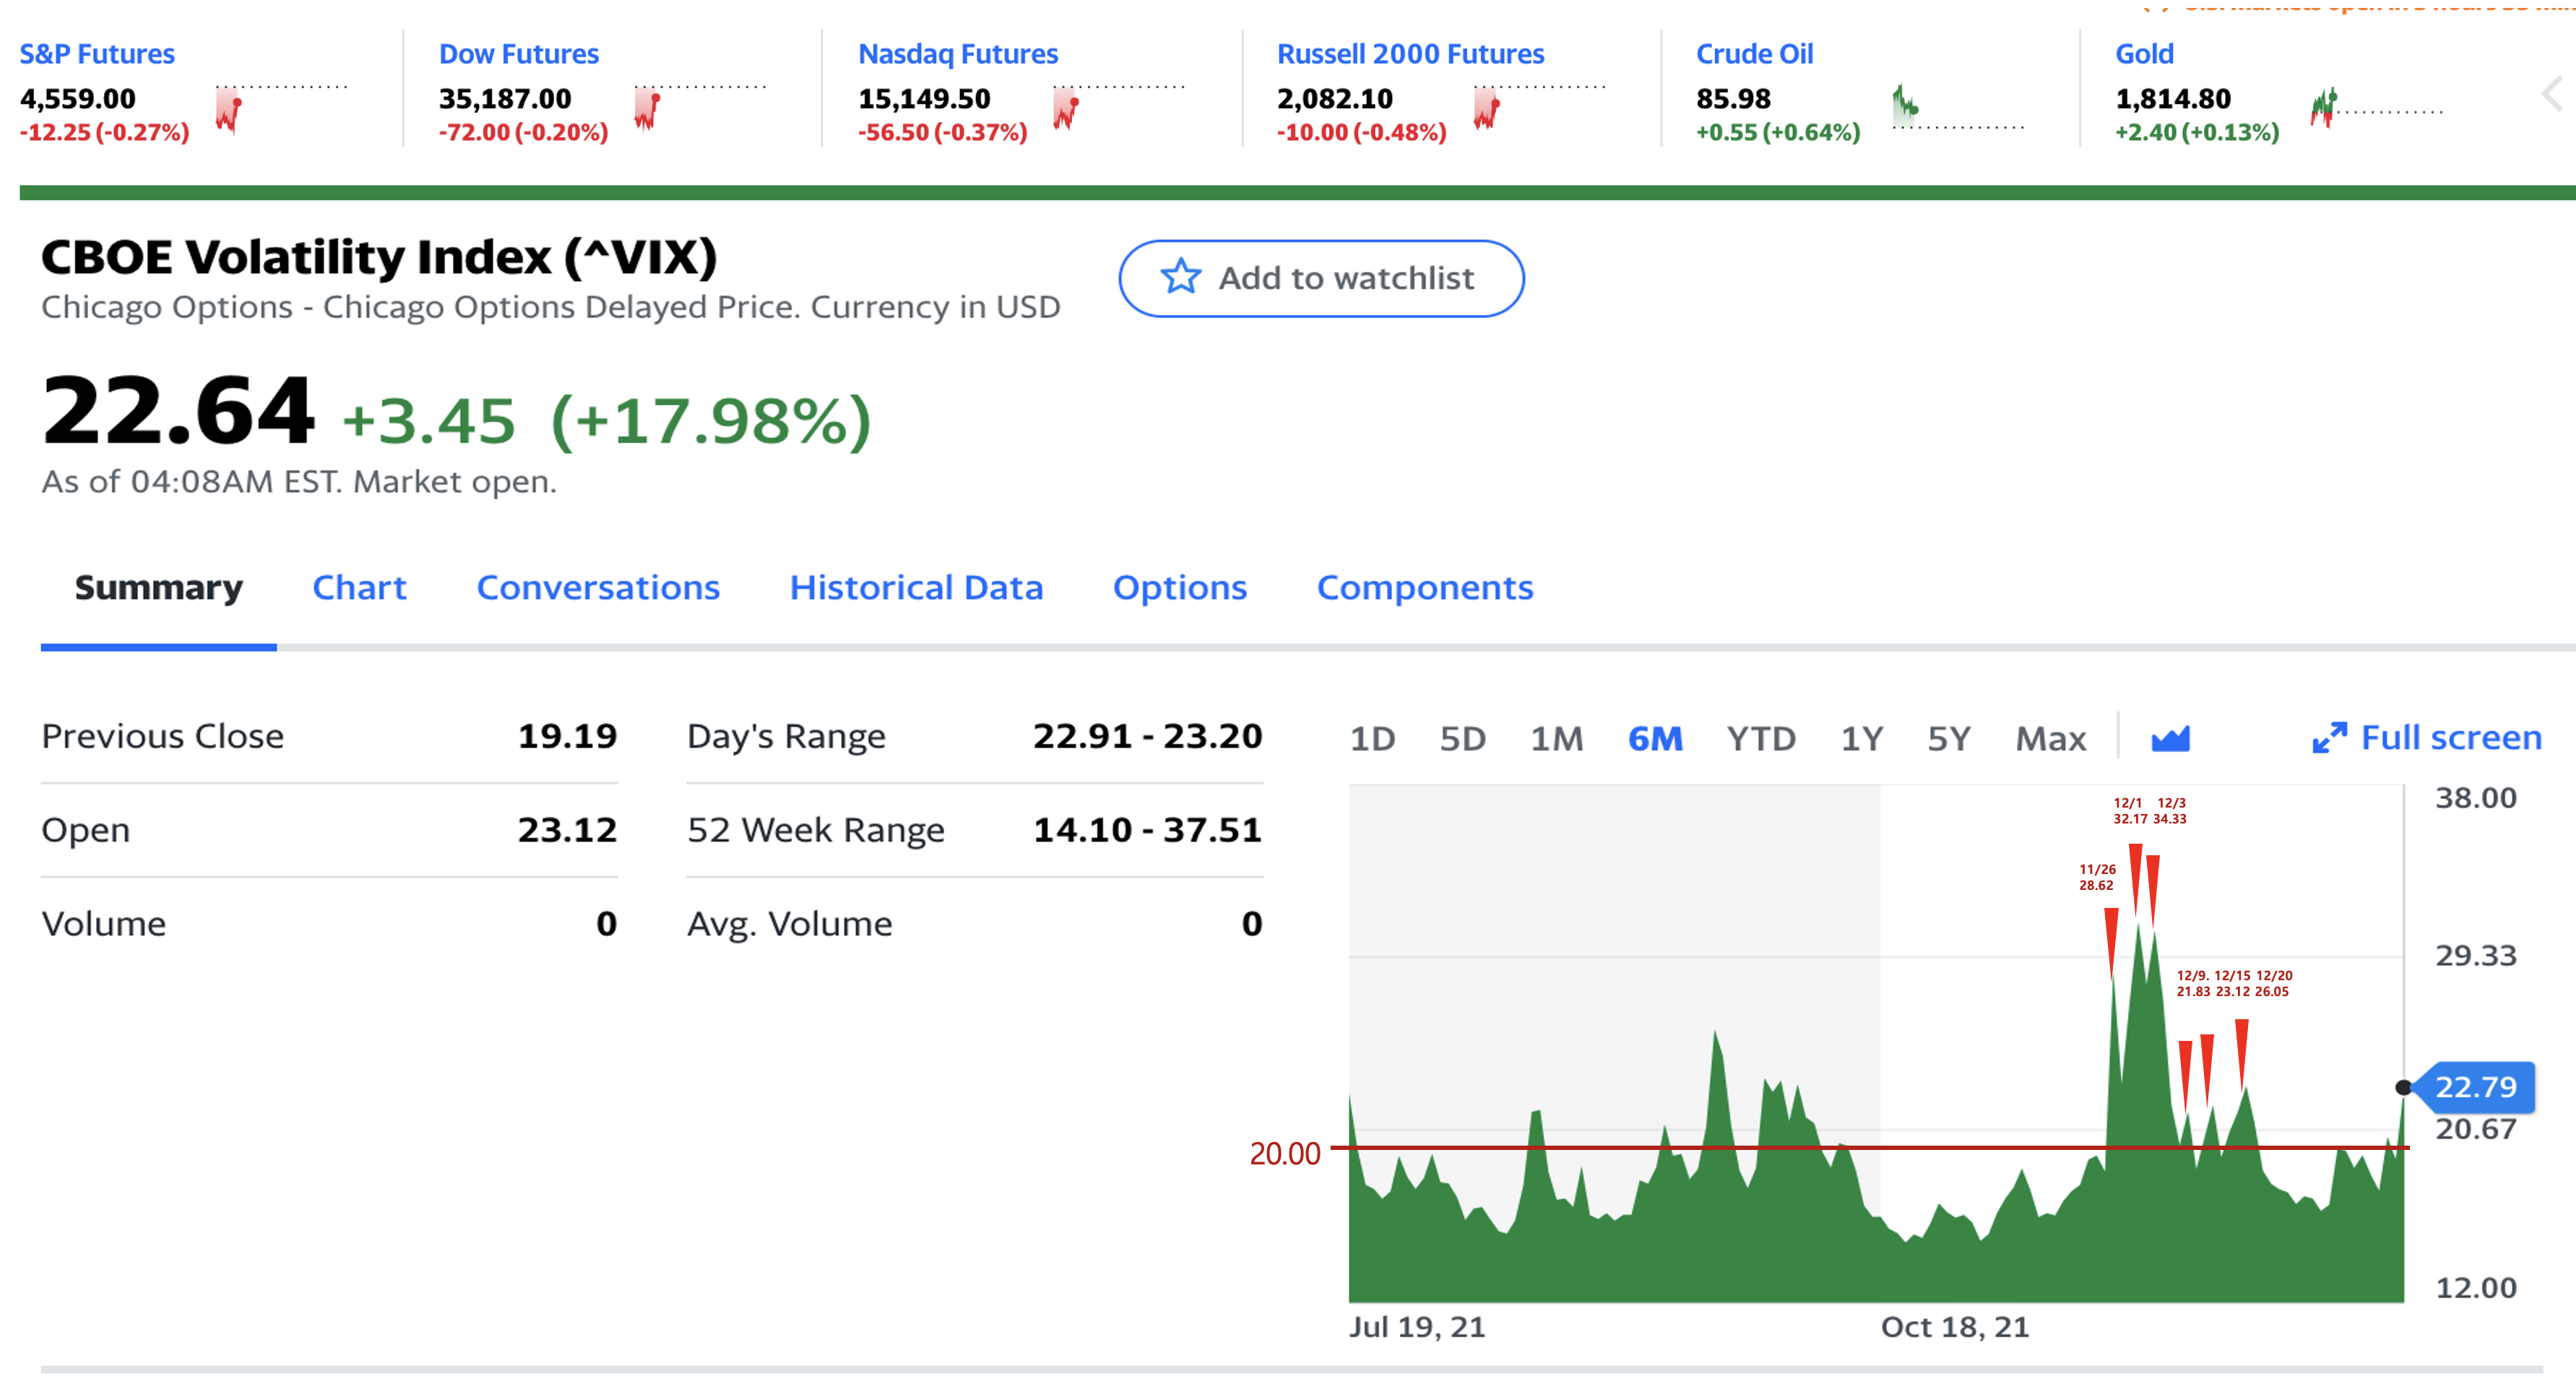Viewport: 2576px width, 1397px height.
Task: Click the Full screen expand arrows icon
Action: pos(2328,739)
